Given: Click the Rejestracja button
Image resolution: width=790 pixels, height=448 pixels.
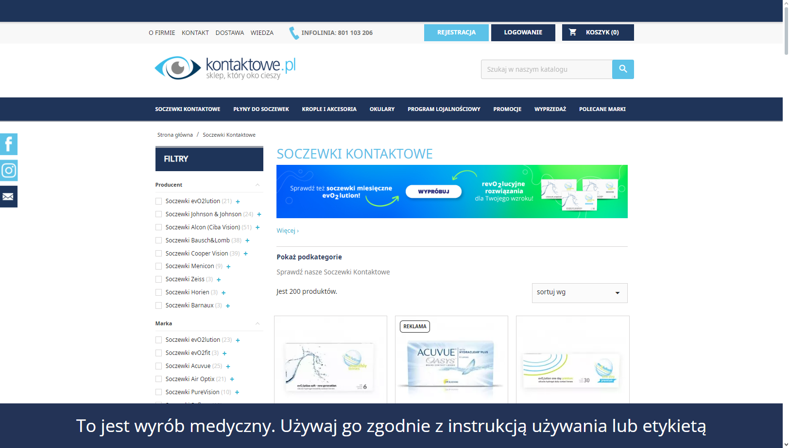Looking at the screenshot, I should 456,32.
